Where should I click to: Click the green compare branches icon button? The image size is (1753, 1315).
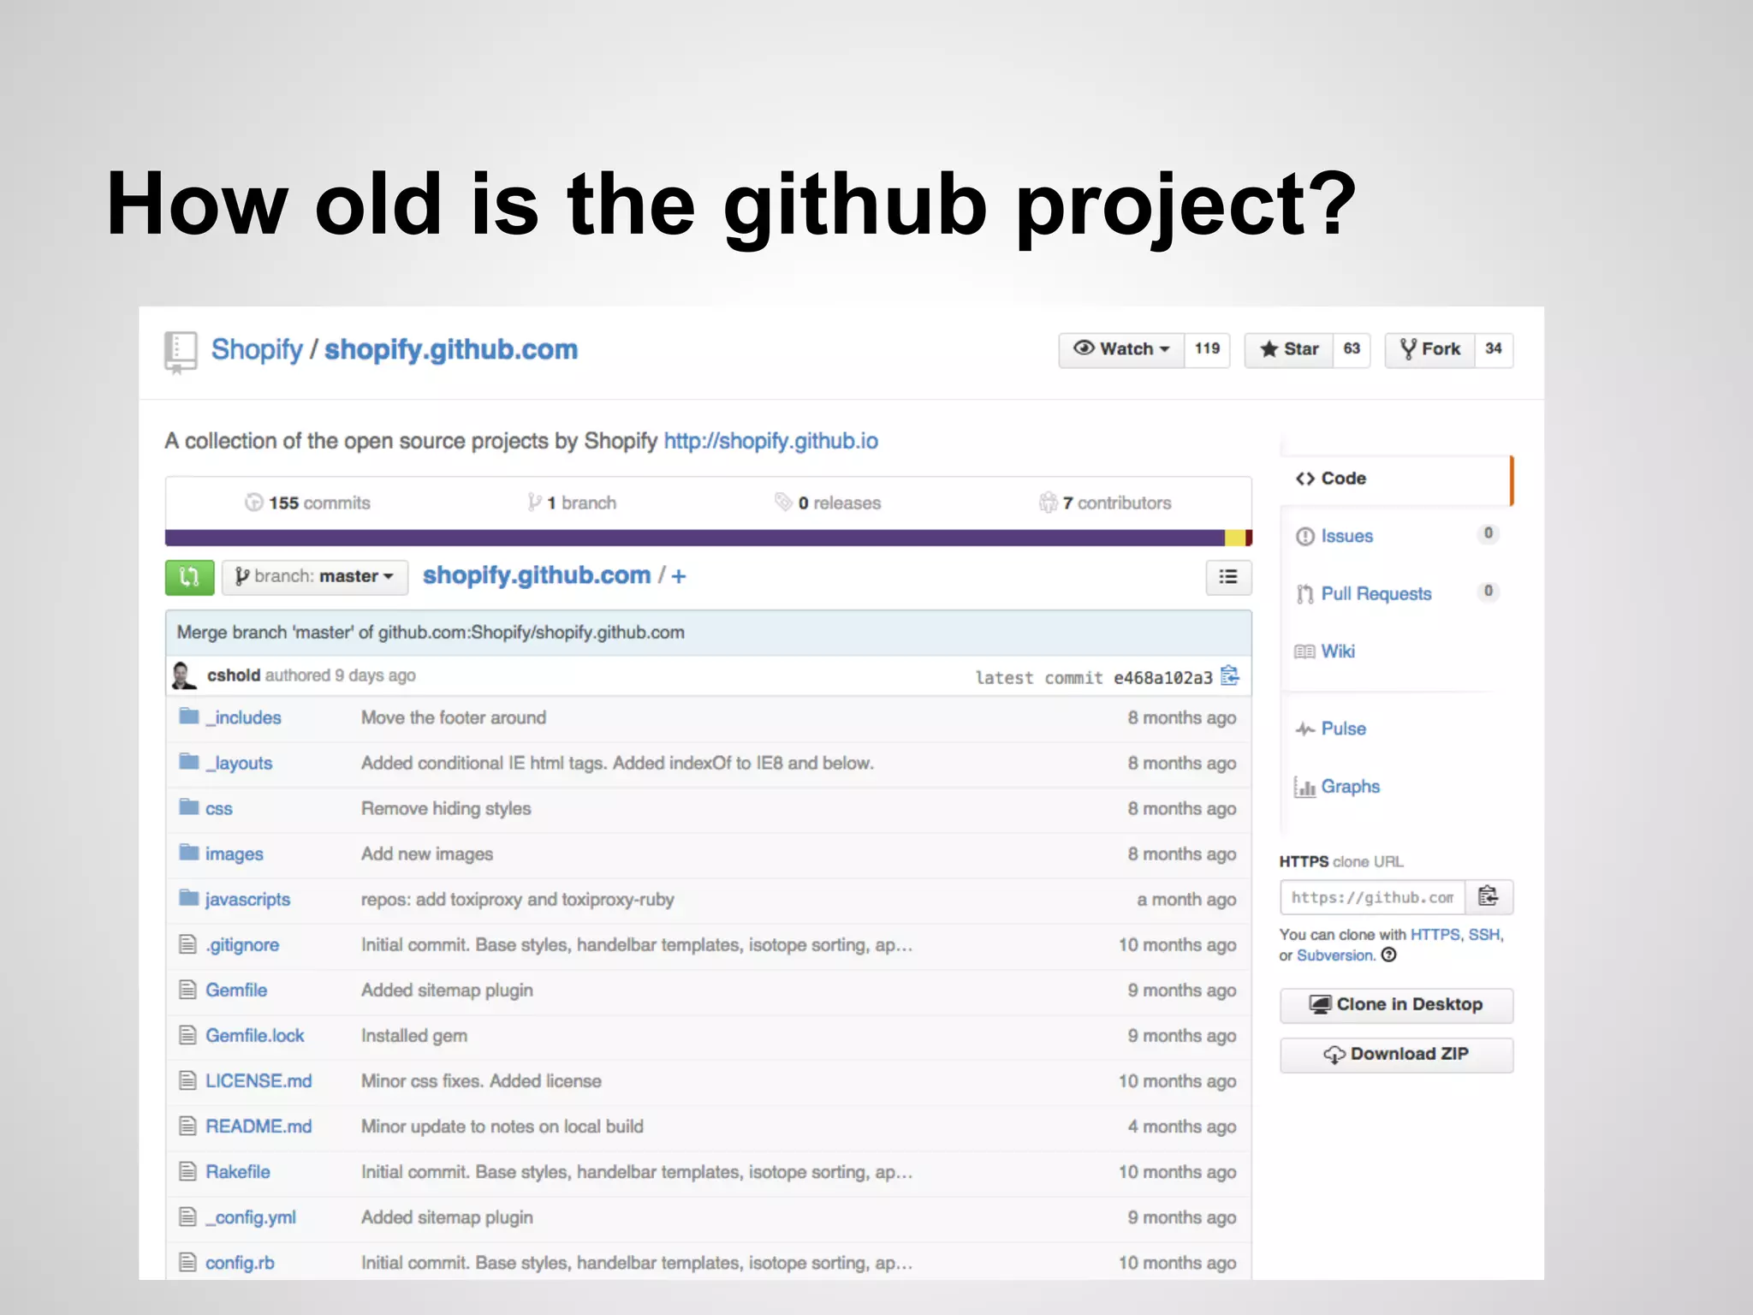click(189, 576)
